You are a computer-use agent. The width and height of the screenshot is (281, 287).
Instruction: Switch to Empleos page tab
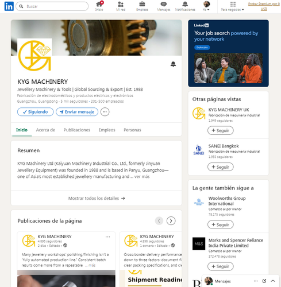107,130
